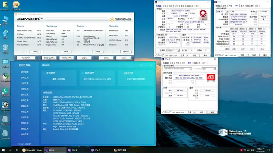
Task: Click 验证 button in CPU-Z processor window
Action: point(194,55)
